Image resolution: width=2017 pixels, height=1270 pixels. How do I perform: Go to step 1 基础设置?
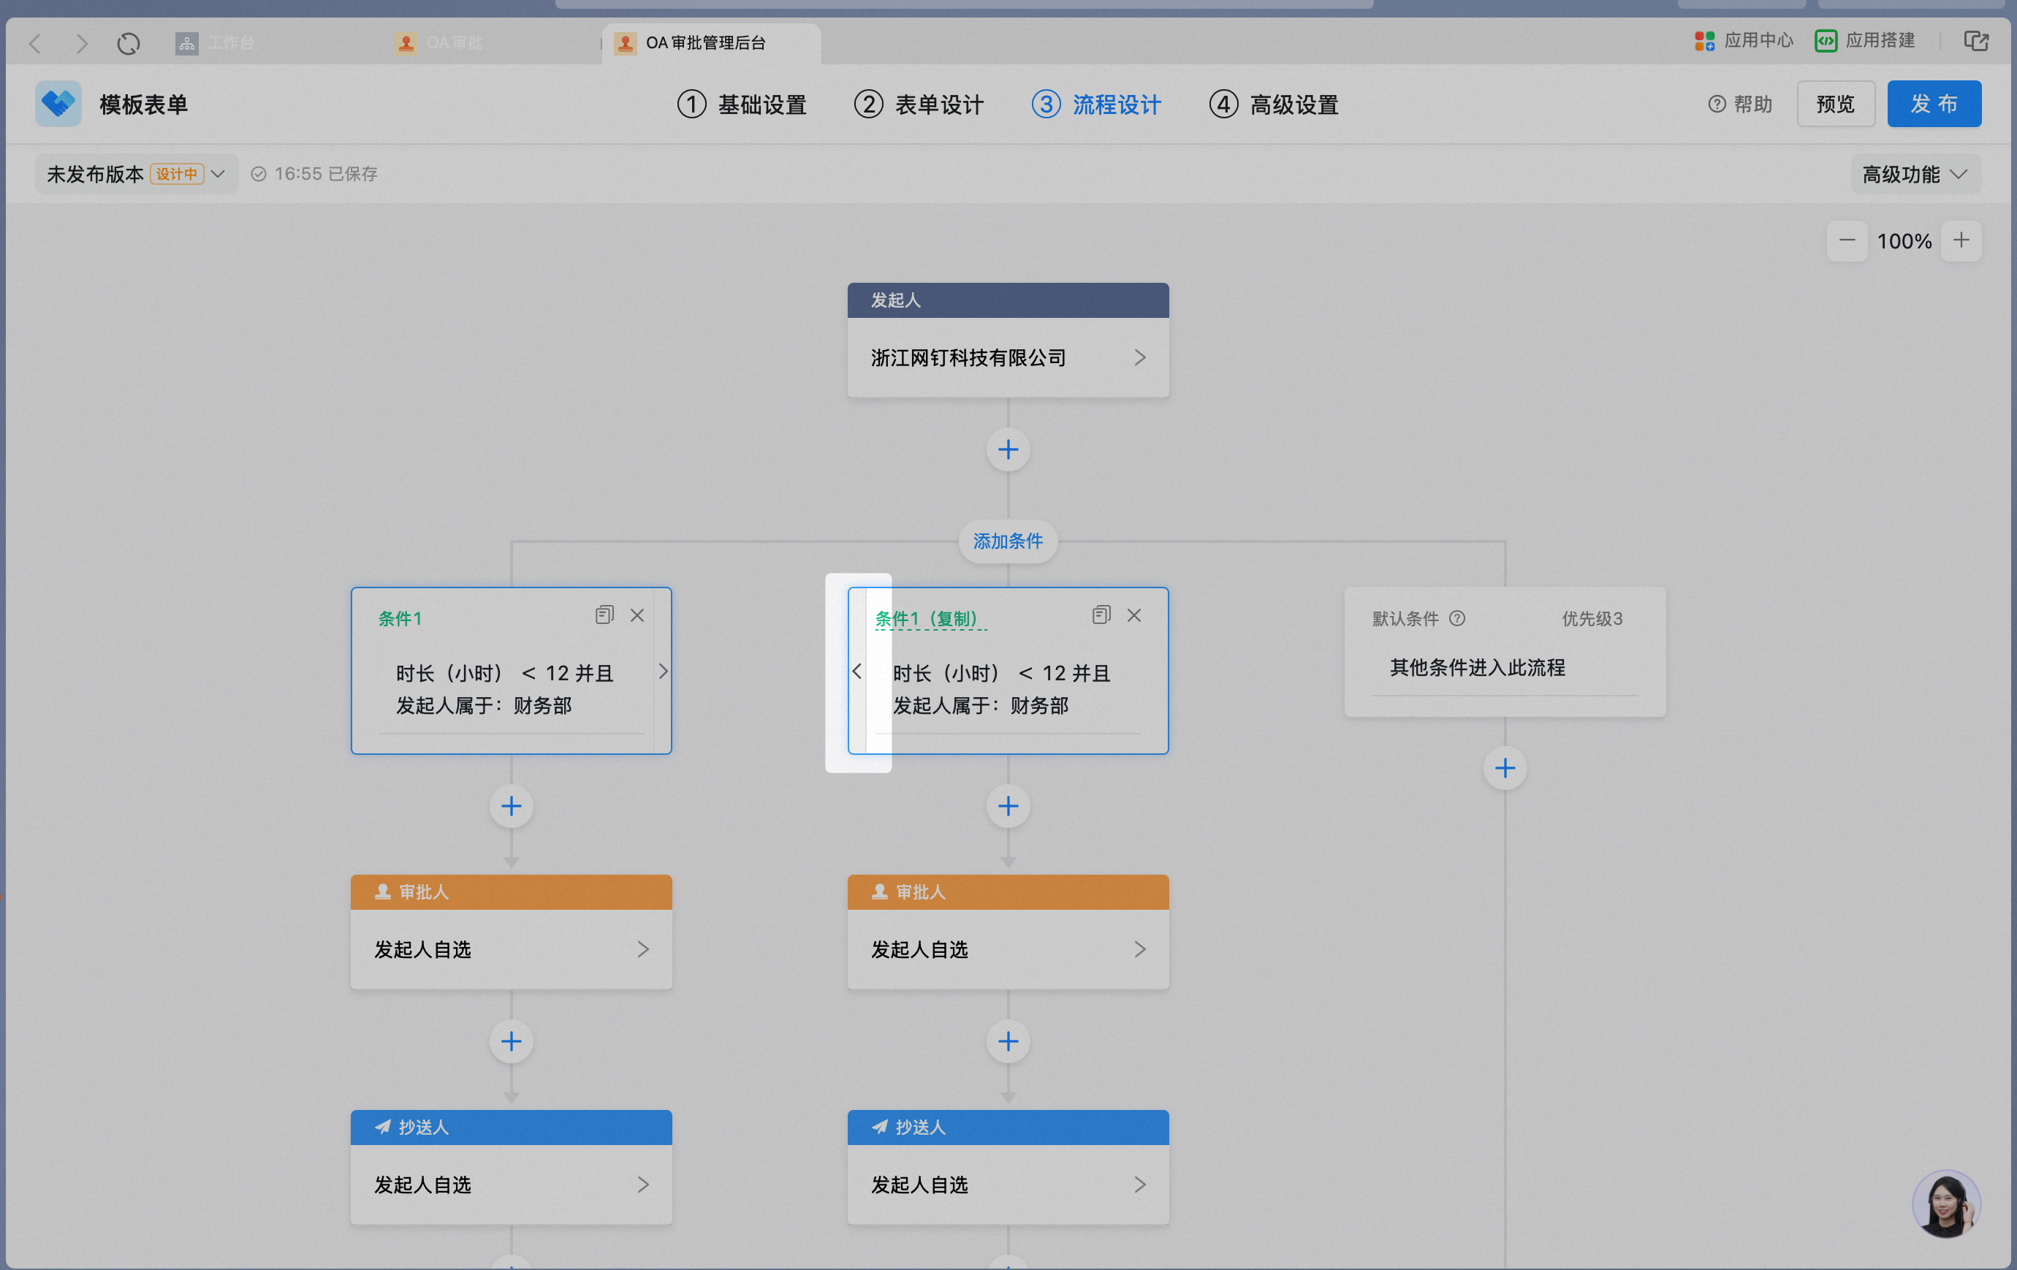point(742,104)
